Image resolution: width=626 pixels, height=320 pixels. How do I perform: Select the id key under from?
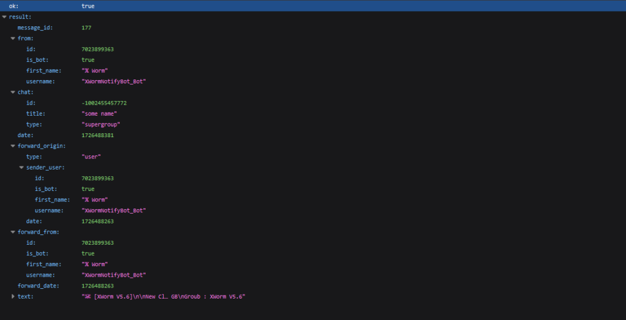tap(31, 49)
